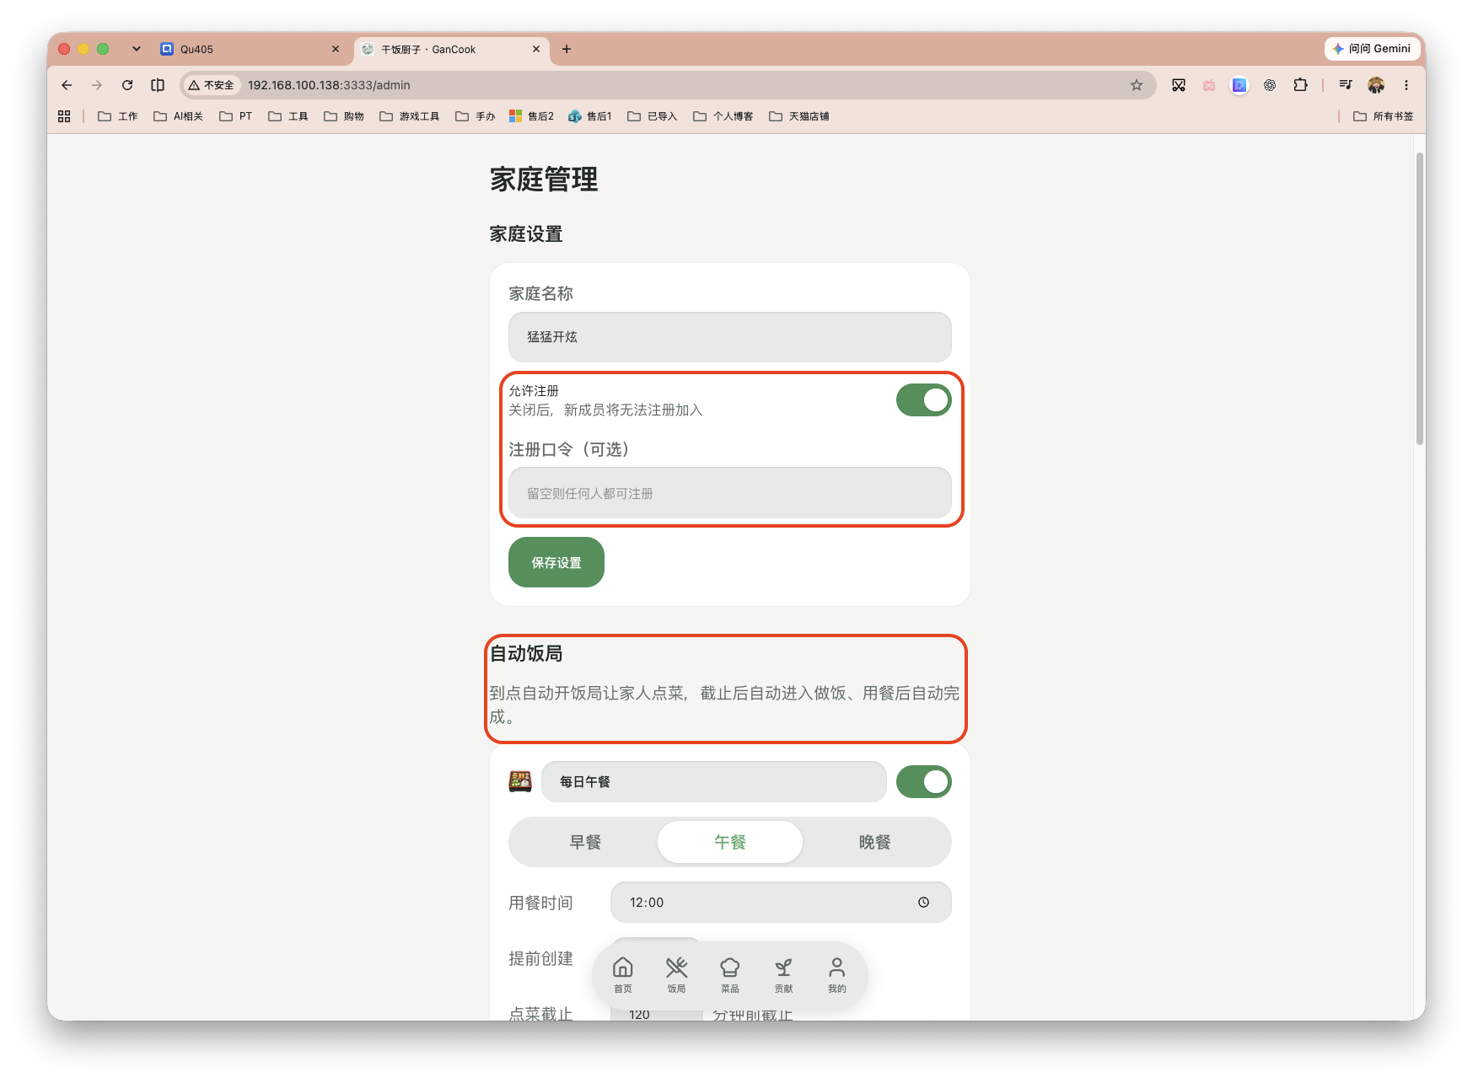
Task: Click the page vertical scrollbar
Action: (1420, 299)
